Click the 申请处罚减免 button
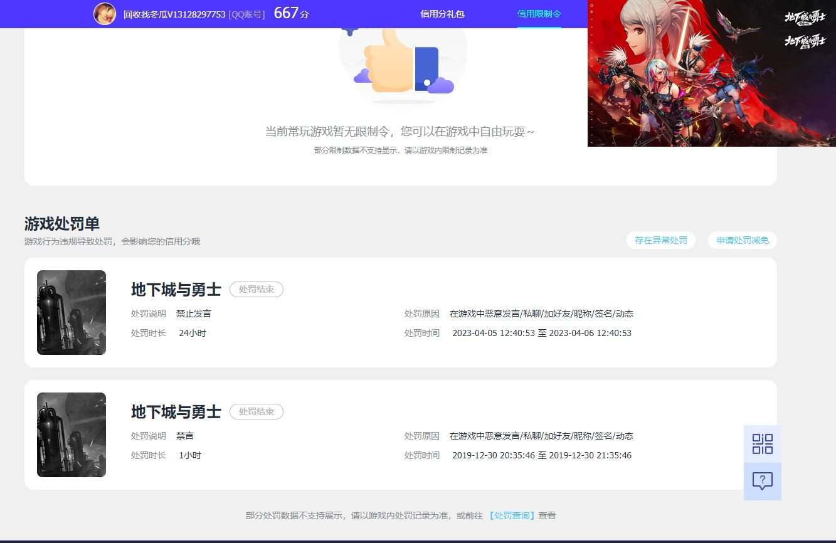The height and width of the screenshot is (543, 836). 743,240
